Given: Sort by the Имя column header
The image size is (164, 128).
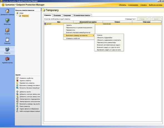Looking at the screenshot, I should (x=59, y=22).
